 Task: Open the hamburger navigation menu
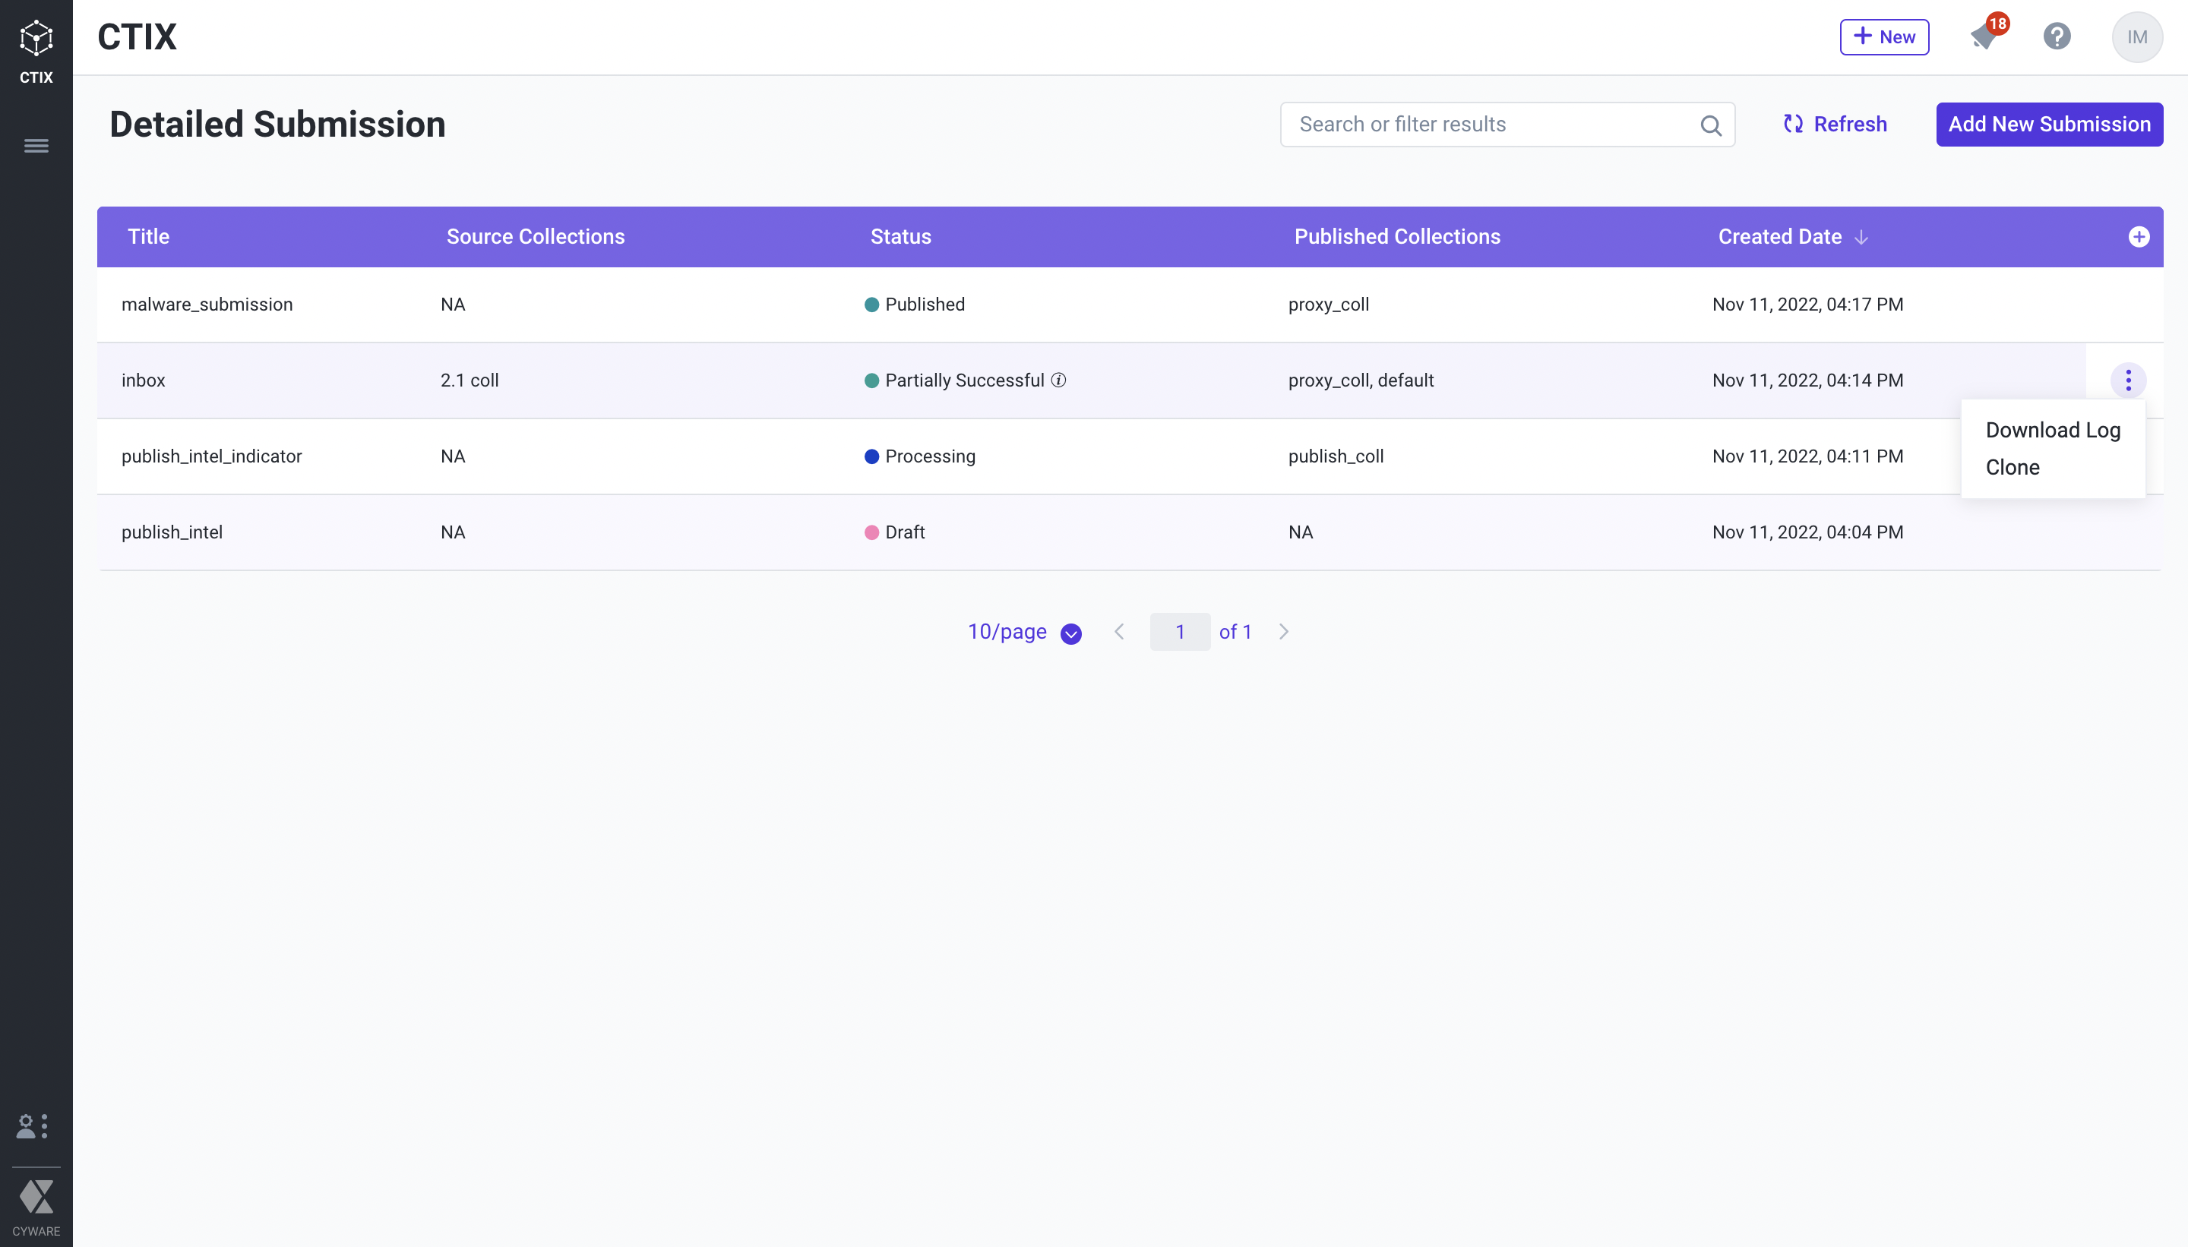pyautogui.click(x=36, y=146)
